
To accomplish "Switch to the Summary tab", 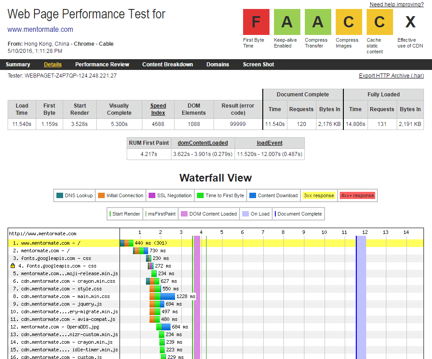I will [18, 65].
